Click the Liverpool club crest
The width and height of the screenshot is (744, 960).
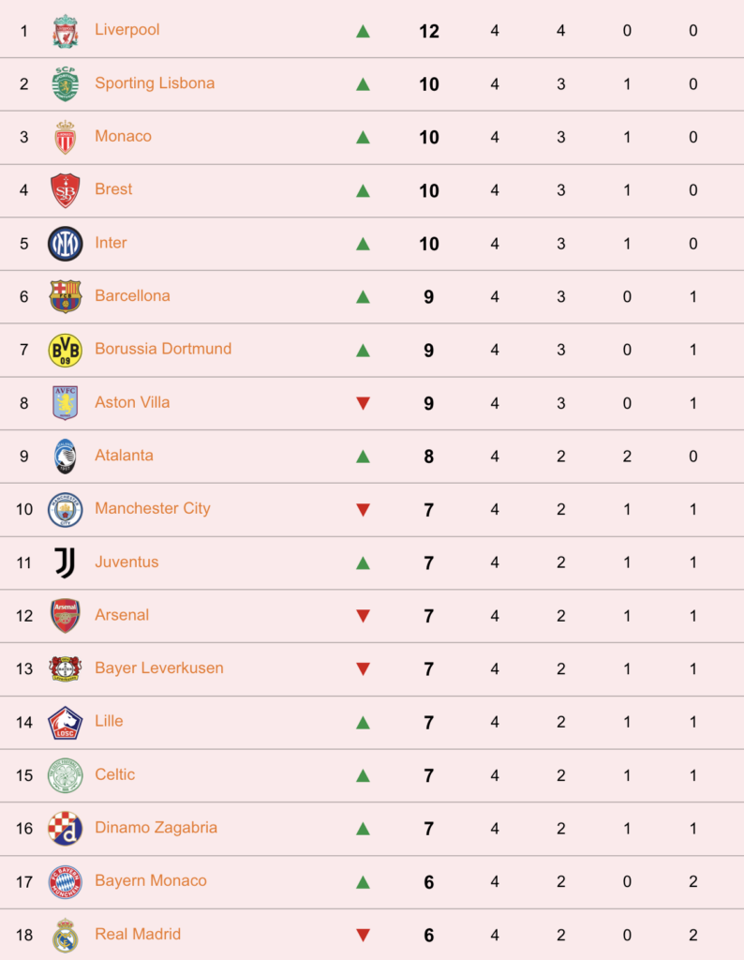(x=65, y=31)
